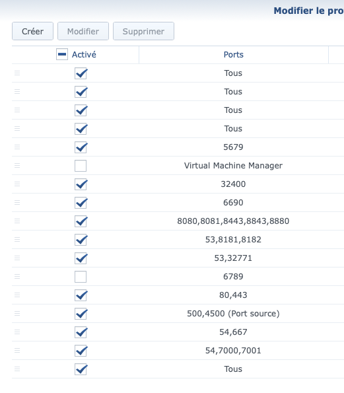
Task: Grab the drag handle of 6690 row
Action: (x=17, y=203)
